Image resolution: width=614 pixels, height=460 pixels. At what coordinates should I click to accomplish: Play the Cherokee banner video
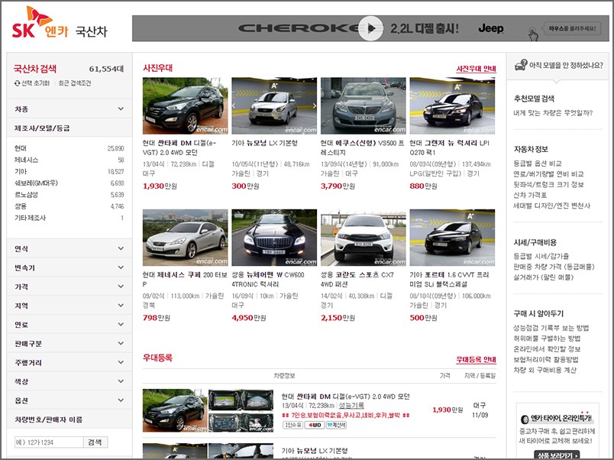(x=370, y=28)
